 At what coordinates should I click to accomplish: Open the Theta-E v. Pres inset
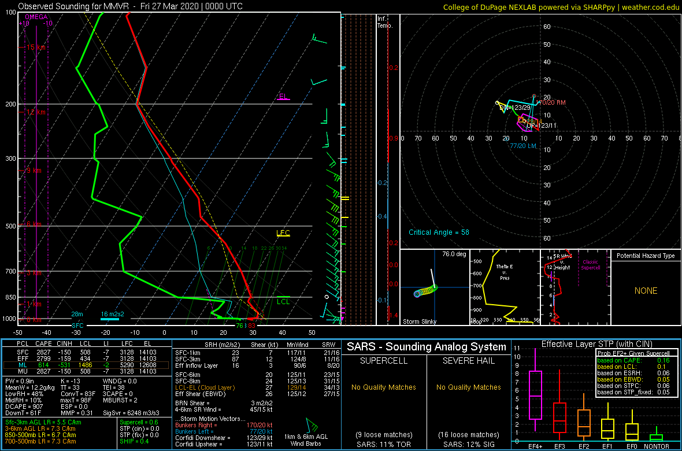504,287
